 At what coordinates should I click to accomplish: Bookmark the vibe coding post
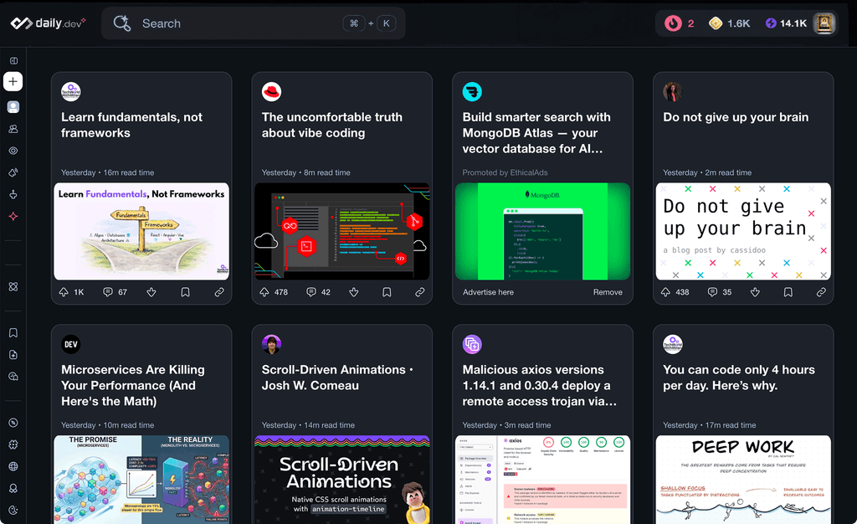(x=387, y=292)
